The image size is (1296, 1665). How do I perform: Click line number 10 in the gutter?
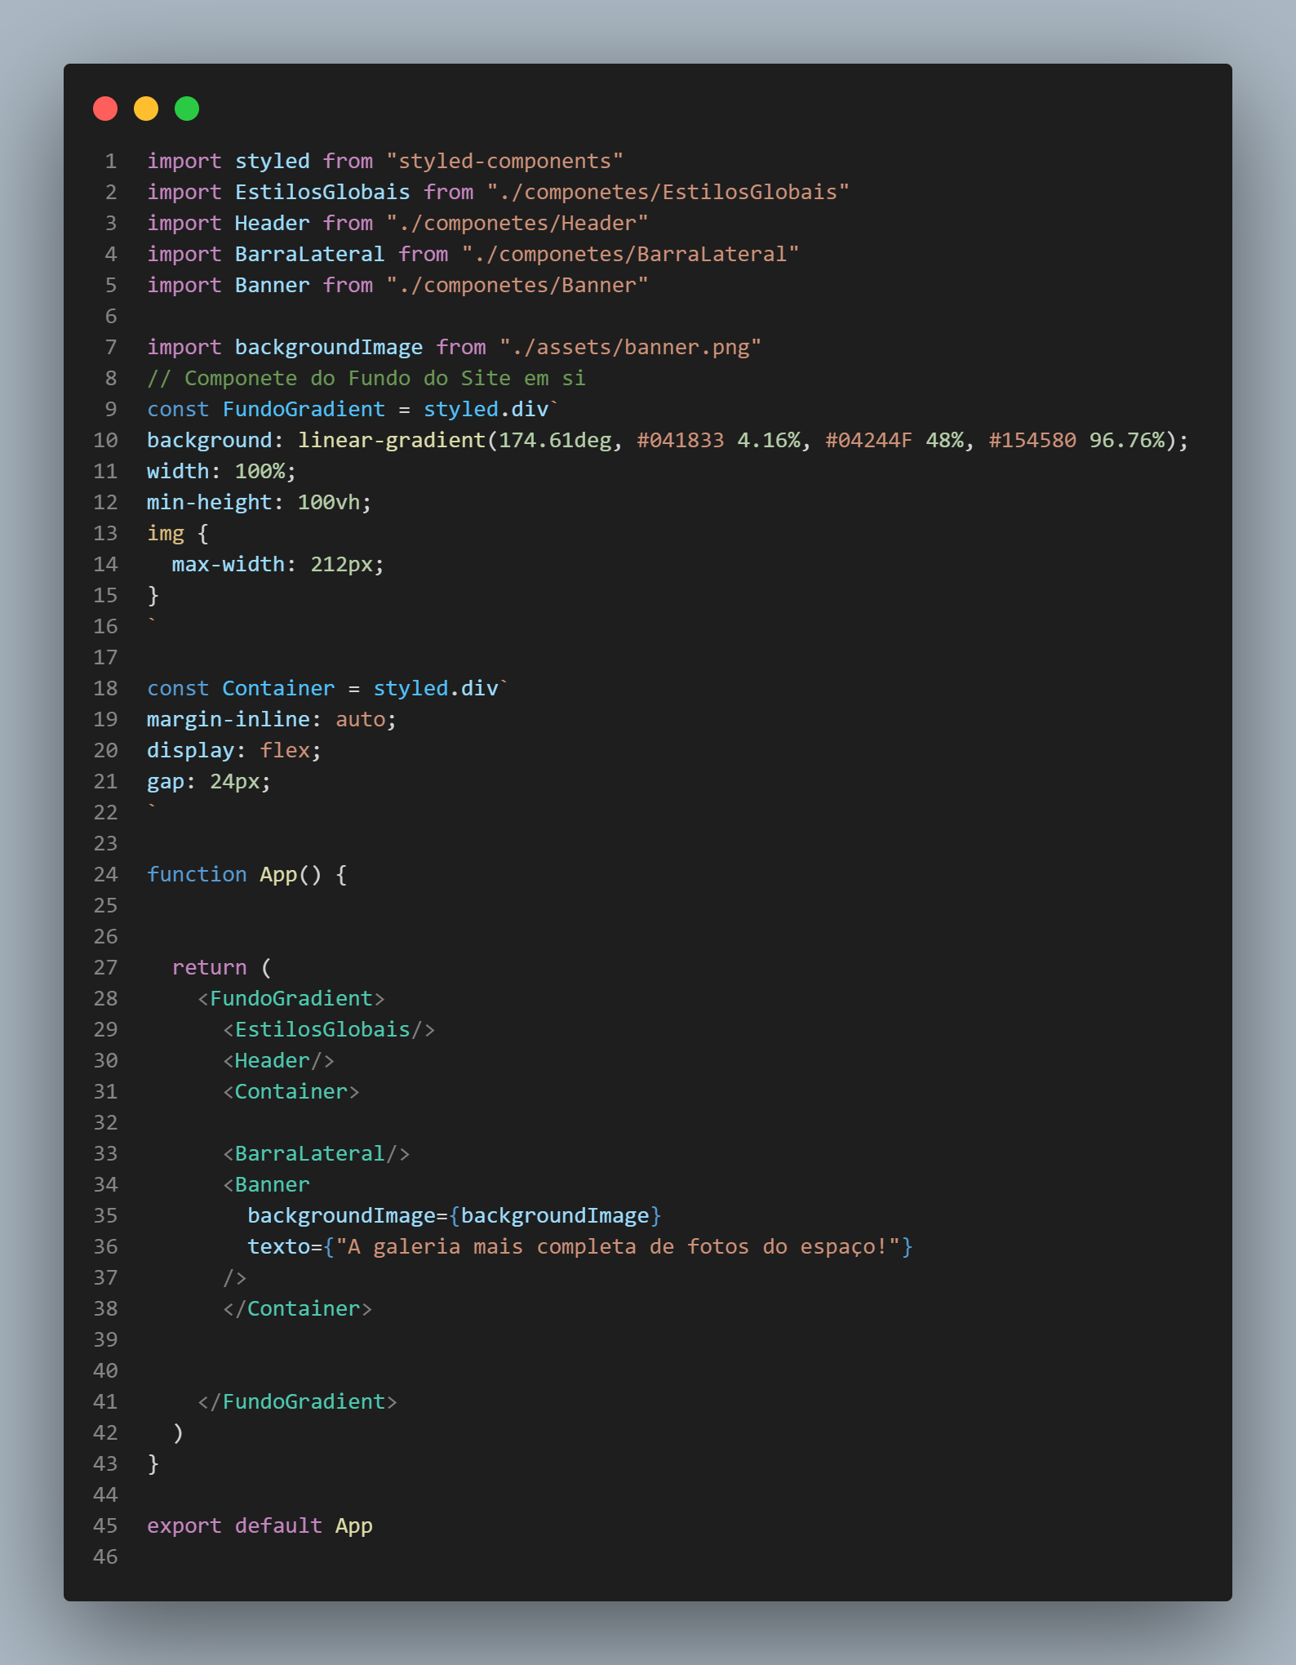105,441
